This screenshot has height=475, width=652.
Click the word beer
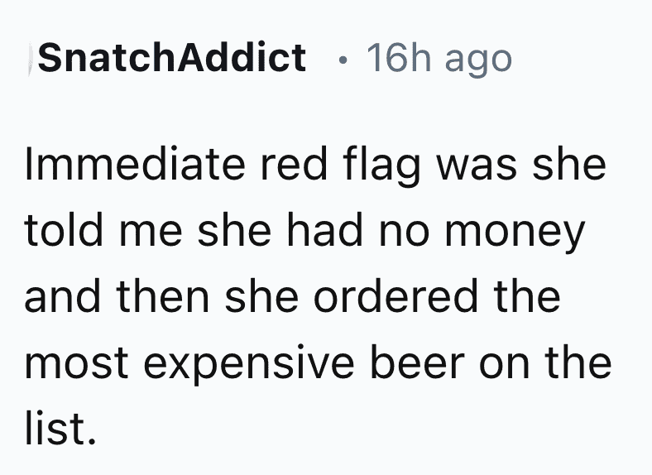click(x=417, y=362)
